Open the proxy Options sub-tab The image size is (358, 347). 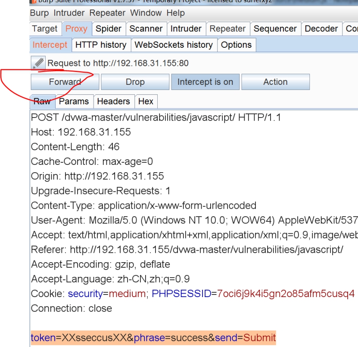tap(237, 45)
